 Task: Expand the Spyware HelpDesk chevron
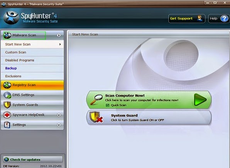pyautogui.click(x=59, y=115)
